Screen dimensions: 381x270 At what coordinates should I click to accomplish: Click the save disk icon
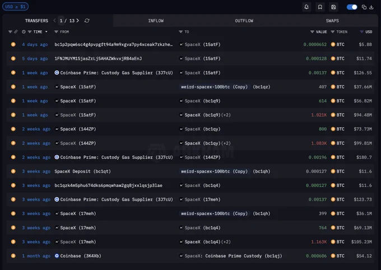click(333, 7)
